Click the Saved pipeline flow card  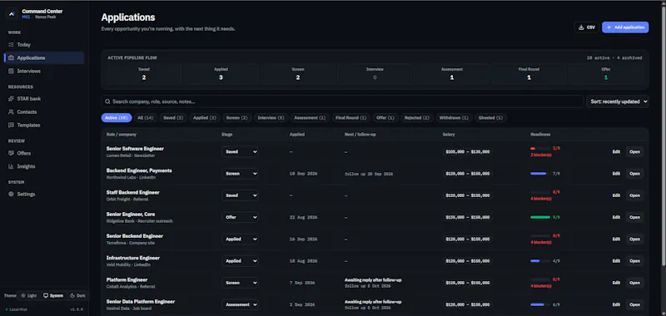144,74
